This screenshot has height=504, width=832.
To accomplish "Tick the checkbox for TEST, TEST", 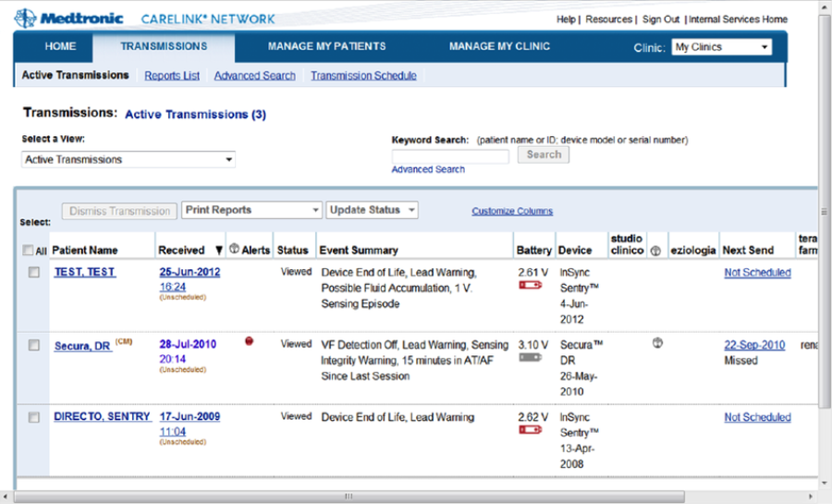I will pyautogui.click(x=34, y=273).
